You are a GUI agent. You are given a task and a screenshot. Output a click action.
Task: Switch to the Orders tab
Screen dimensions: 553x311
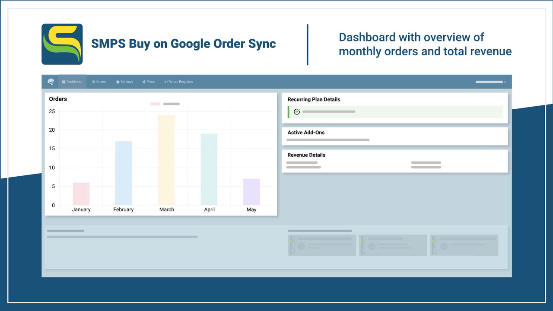pyautogui.click(x=99, y=82)
